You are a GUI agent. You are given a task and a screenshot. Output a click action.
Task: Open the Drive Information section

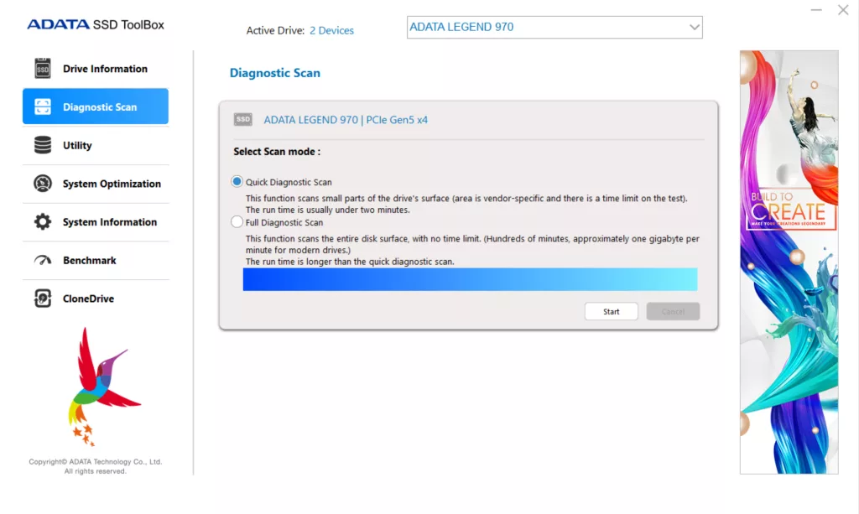[96, 69]
